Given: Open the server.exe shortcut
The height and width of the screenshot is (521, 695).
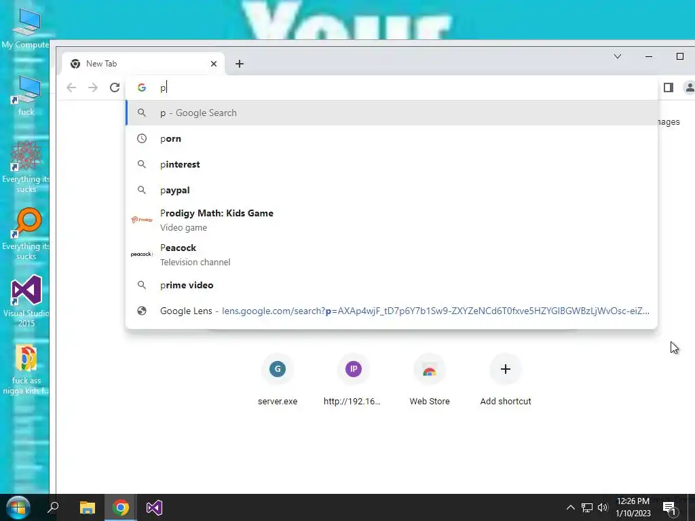Looking at the screenshot, I should point(278,380).
